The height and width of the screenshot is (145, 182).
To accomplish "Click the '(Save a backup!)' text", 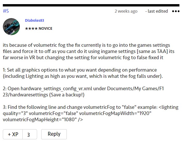I will click(x=67, y=95).
